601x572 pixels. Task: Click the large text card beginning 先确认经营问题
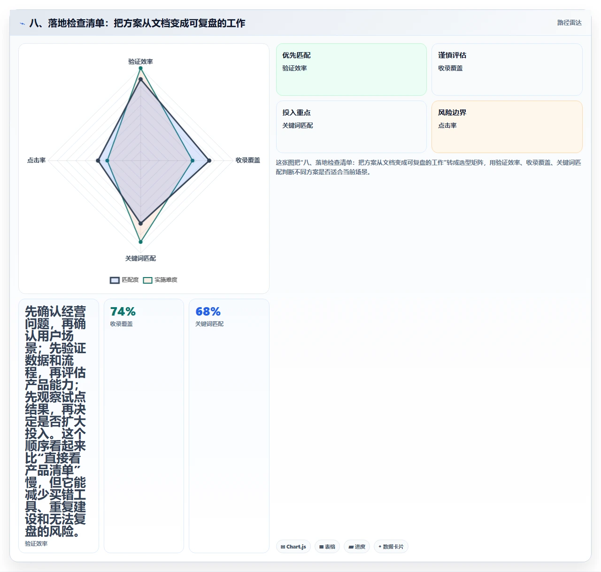click(59, 426)
